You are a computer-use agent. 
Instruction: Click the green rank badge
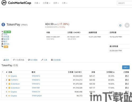point(7,32)
